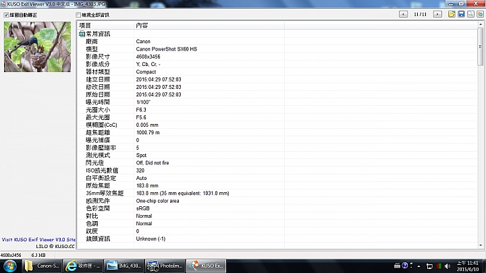Open an image file using folder icon
Viewport: 486px width, 273px height.
click(x=452, y=14)
